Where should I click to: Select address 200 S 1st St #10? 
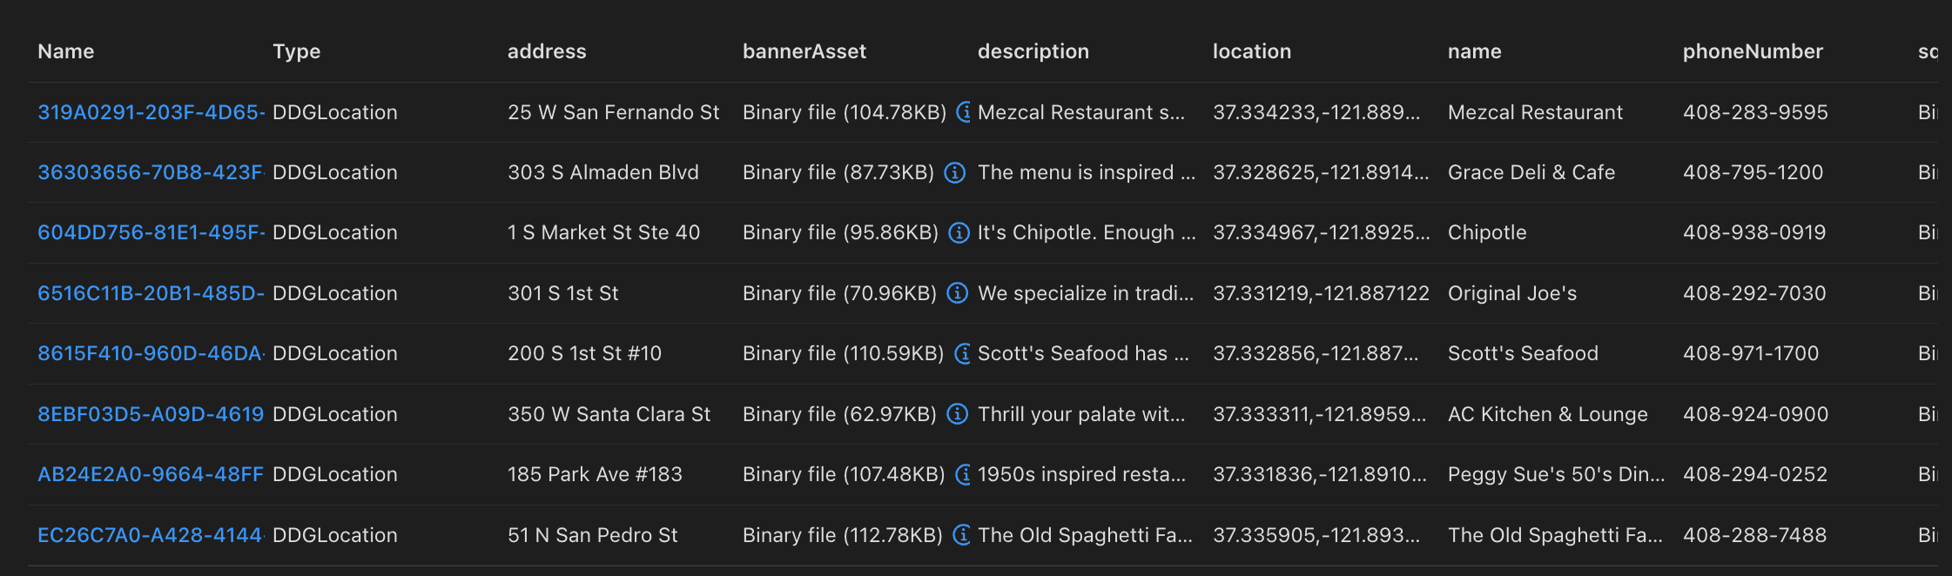pos(585,353)
